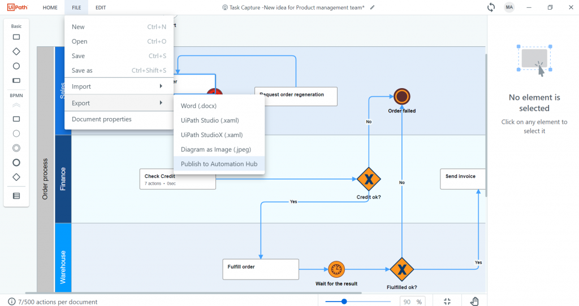Select the BPMN end event thick circle
Screen dimensions: 579x306
pos(16,163)
